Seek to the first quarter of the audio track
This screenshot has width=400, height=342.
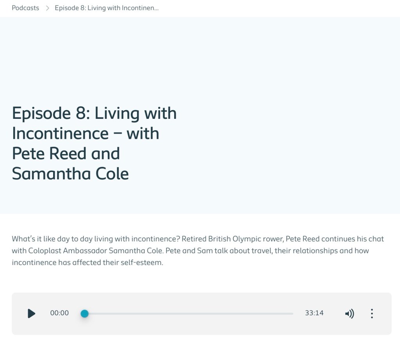[137, 313]
